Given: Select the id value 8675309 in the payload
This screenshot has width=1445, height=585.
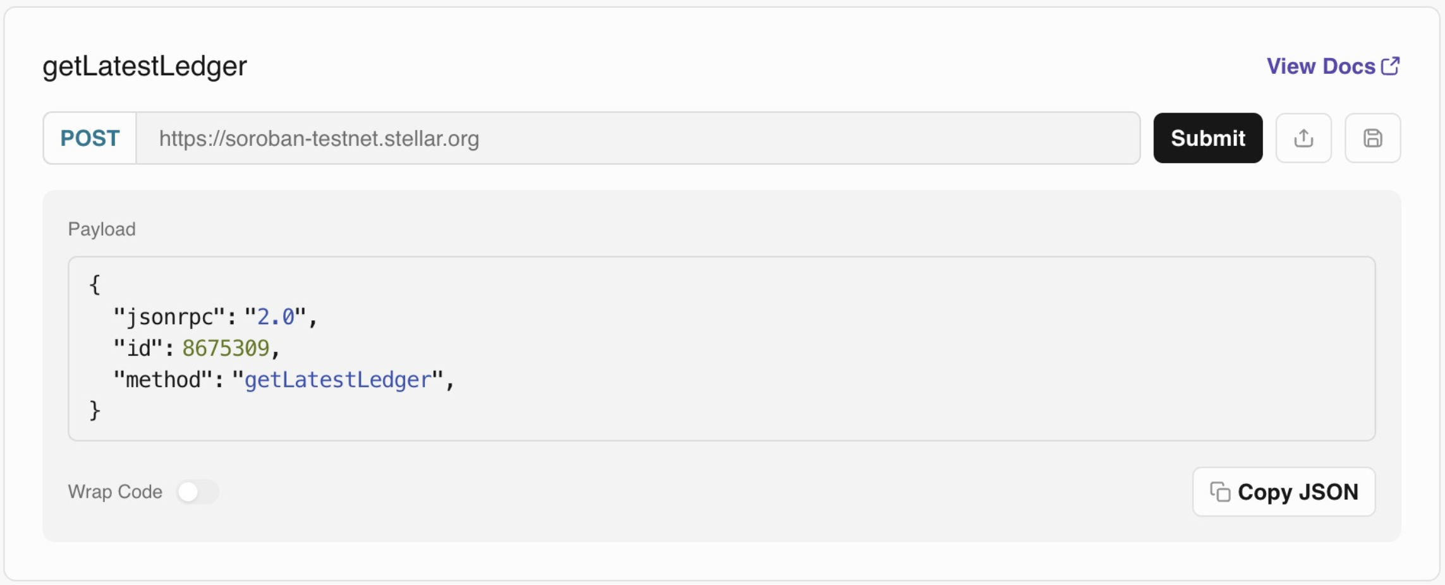Looking at the screenshot, I should coord(229,347).
